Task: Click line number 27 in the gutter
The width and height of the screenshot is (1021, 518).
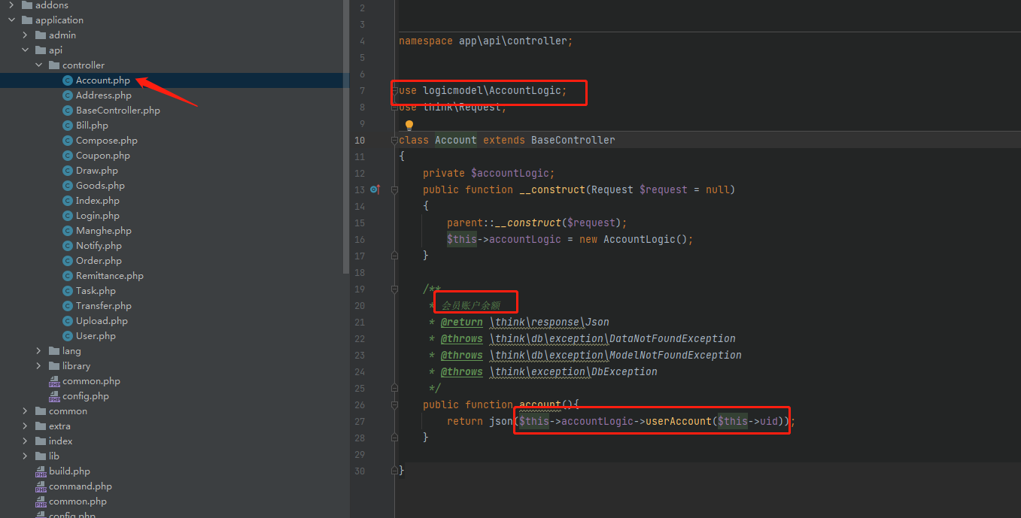Action: 359,421
